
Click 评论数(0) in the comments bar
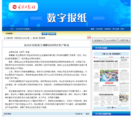click(79, 114)
